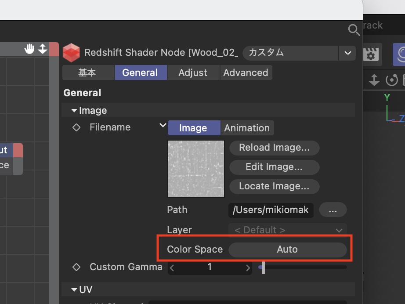Select the Animation mode for Filename
The image size is (405, 304).
pyautogui.click(x=247, y=128)
